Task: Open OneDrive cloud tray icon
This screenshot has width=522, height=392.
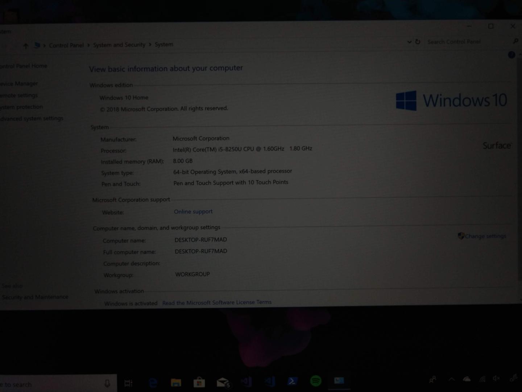Action: [467, 379]
